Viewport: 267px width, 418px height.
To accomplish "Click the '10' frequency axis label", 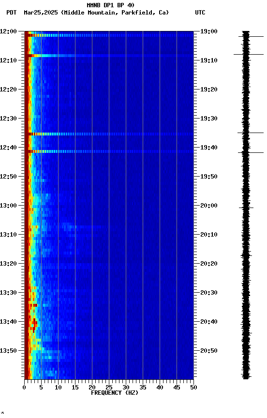I will coord(58,388).
